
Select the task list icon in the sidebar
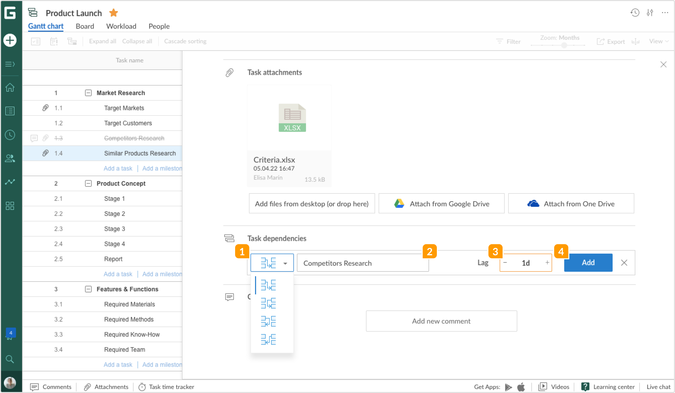click(10, 111)
